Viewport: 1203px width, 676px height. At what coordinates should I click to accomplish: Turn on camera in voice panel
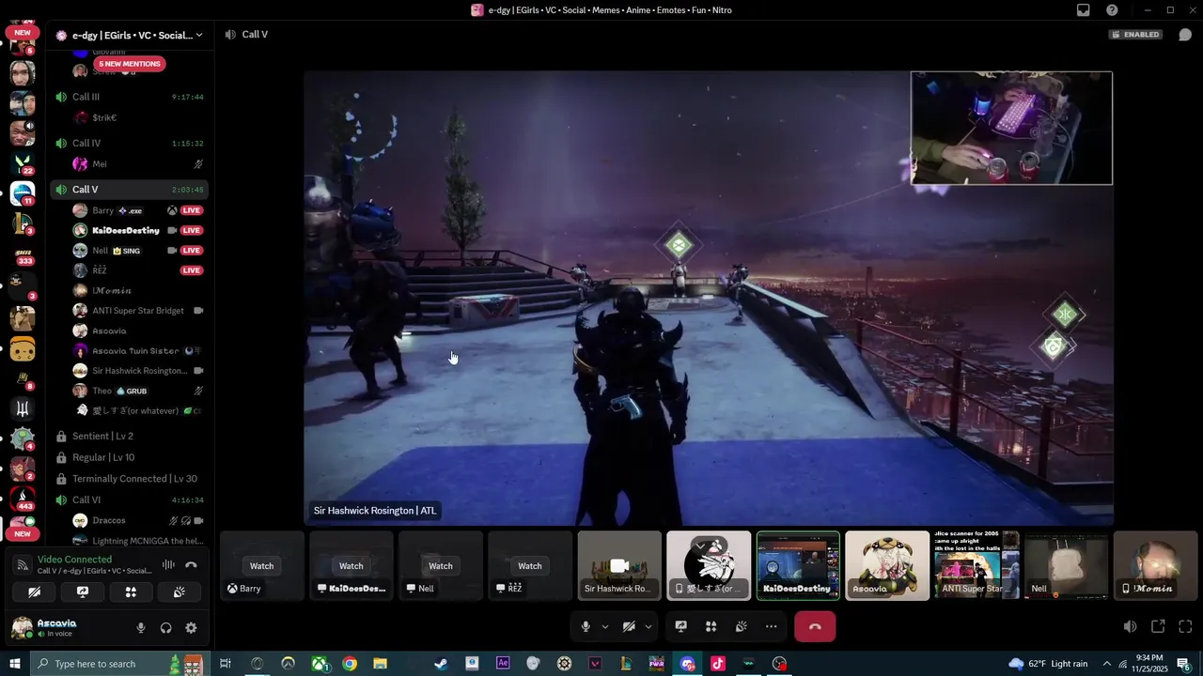pyautogui.click(x=35, y=592)
